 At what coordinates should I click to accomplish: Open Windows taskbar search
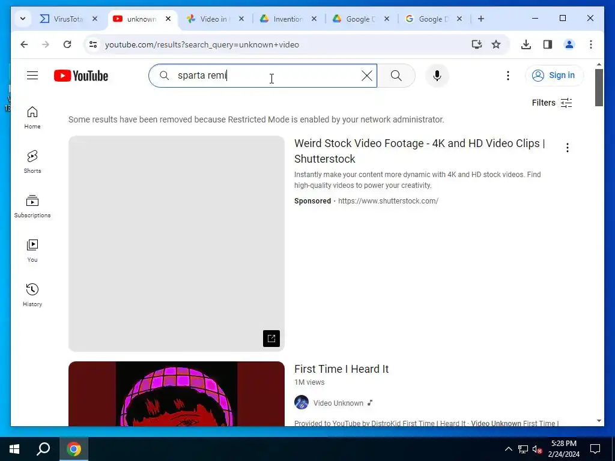43,449
